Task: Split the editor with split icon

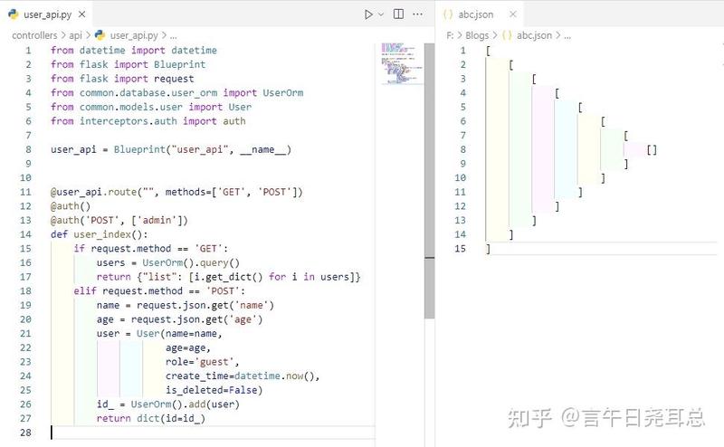Action: [x=398, y=14]
